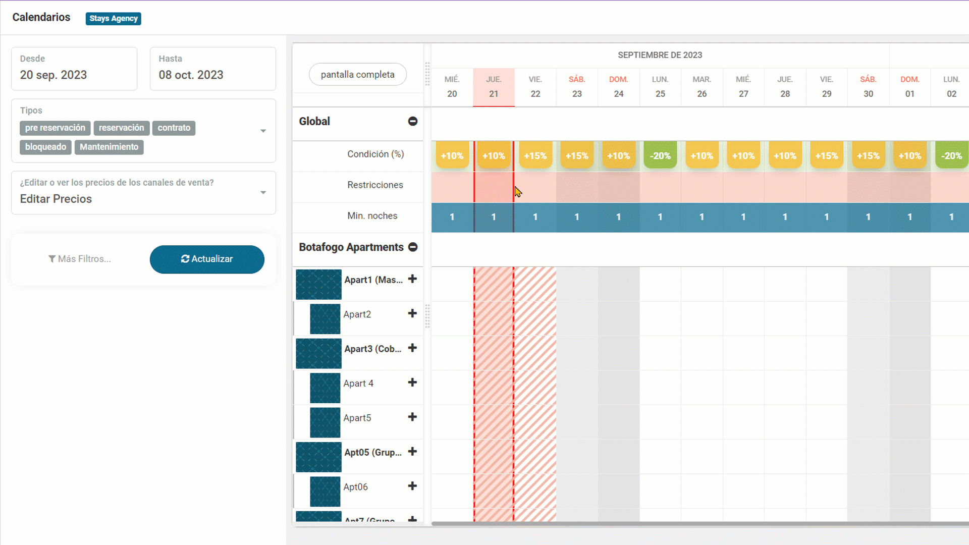Image resolution: width=969 pixels, height=545 pixels.
Task: Toggle the 'bloqueado' type tag
Action: (45, 147)
